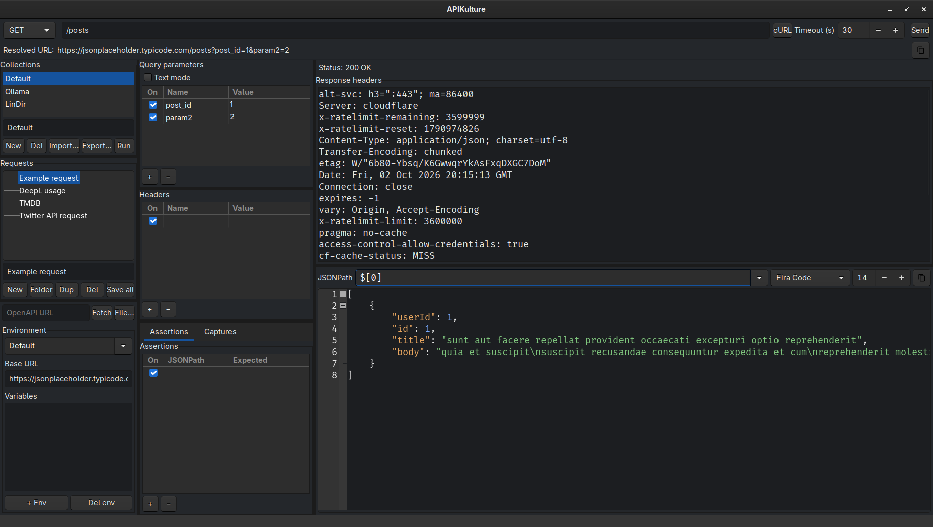Image resolution: width=933 pixels, height=527 pixels.
Task: Click the + Env button
Action: (37, 503)
